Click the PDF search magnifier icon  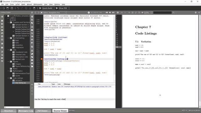pyautogui.click(x=174, y=13)
